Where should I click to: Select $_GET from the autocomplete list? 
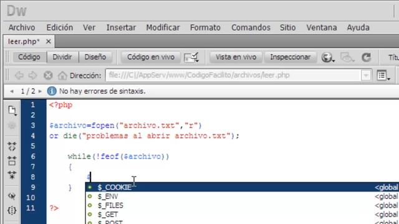click(242, 215)
